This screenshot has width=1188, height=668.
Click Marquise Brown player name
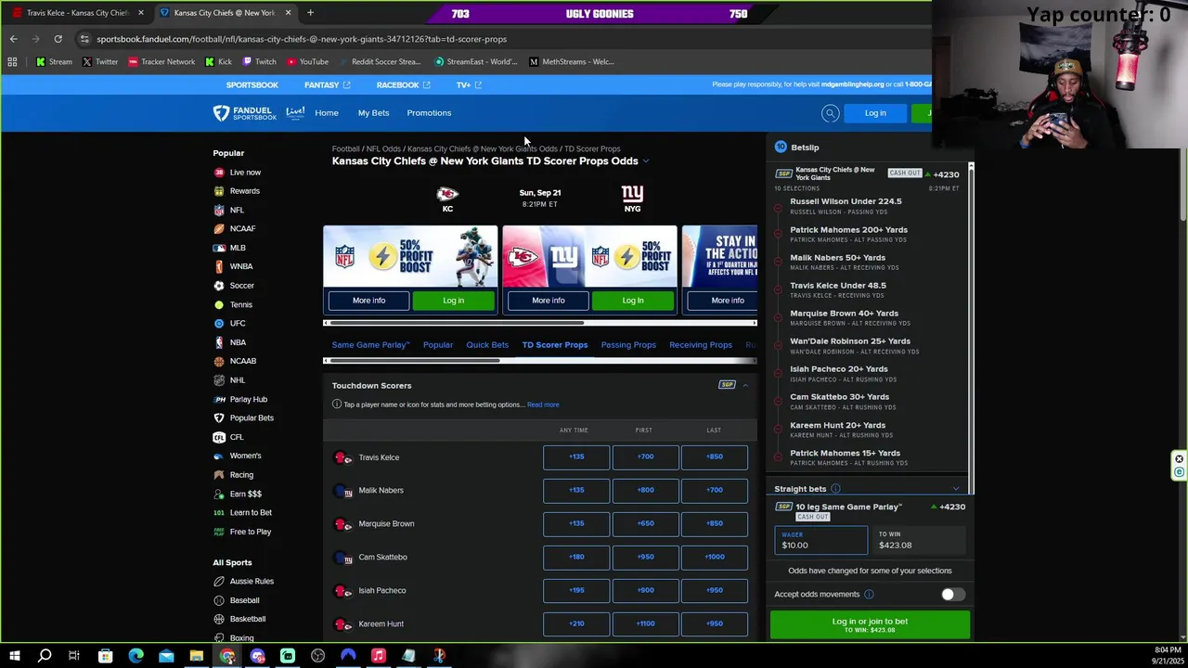coord(386,524)
